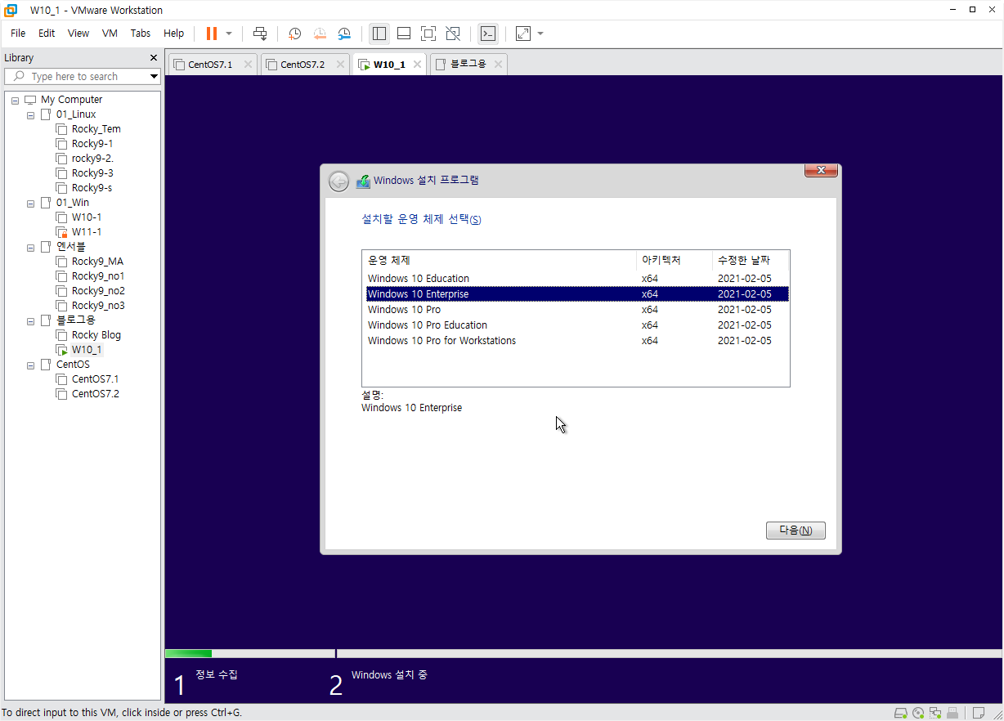Toggle the thumbnail bar icon
This screenshot has height=721, width=1004.
(403, 34)
